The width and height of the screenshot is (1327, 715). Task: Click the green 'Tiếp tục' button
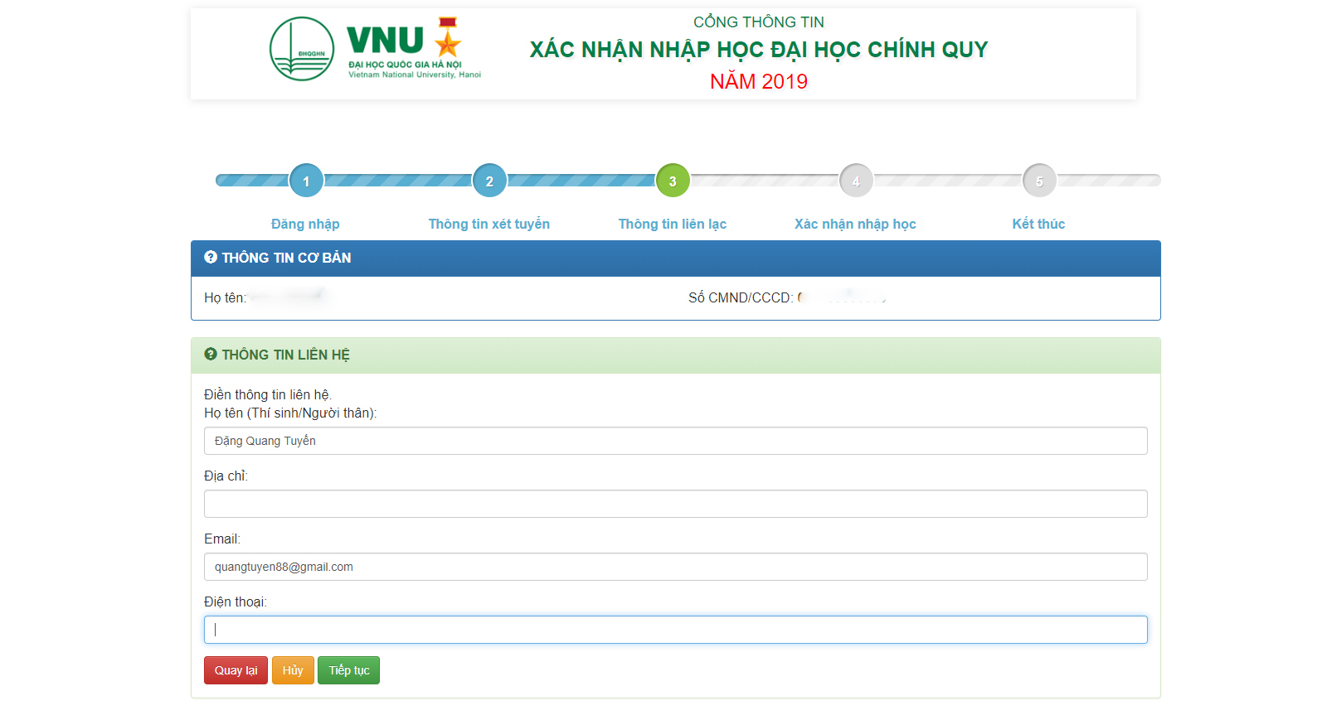click(348, 670)
